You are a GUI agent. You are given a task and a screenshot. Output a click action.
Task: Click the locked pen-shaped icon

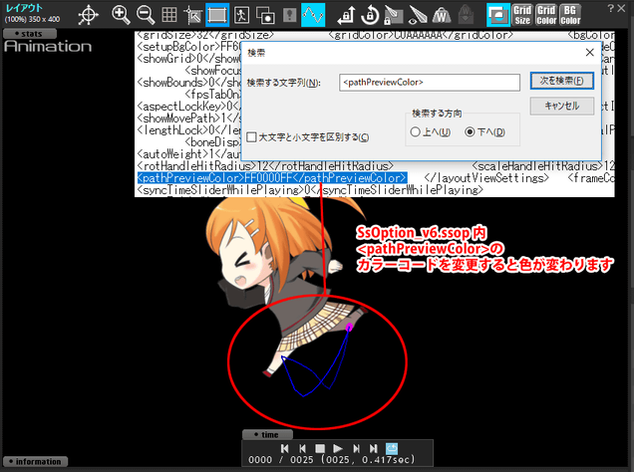pos(394,15)
